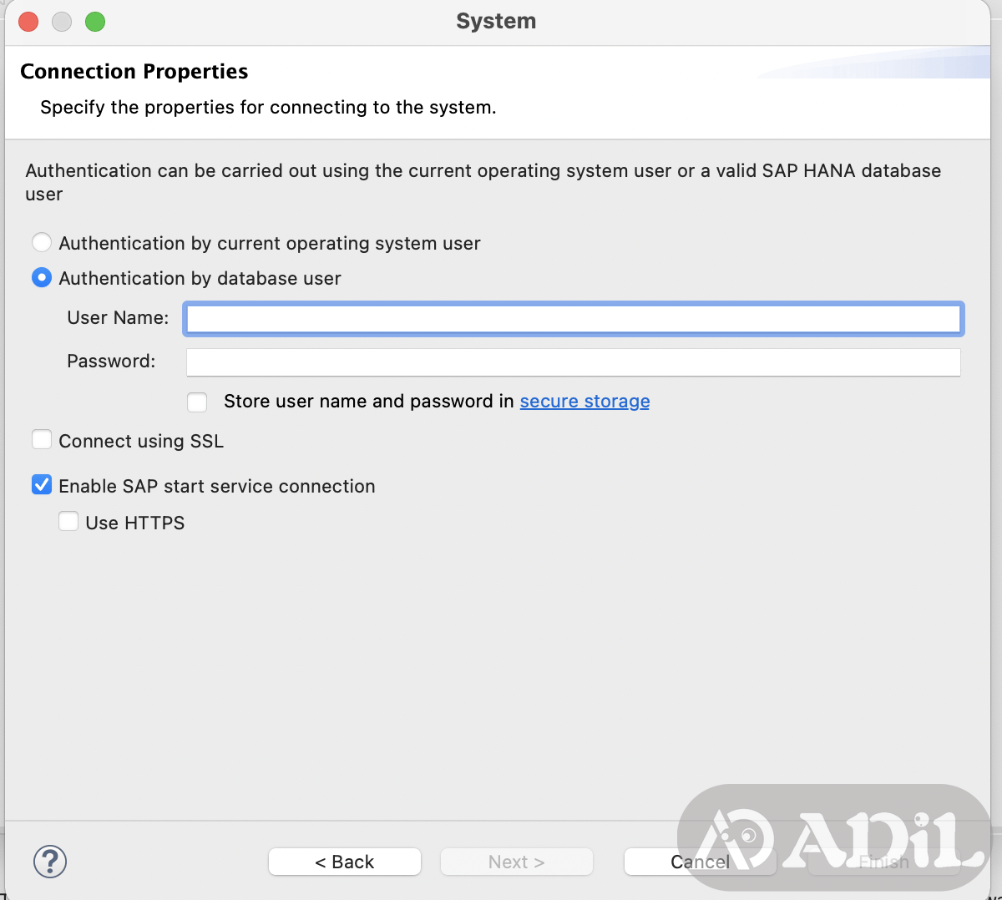Screen dimensions: 1002x900
Task: Close the System dialog with the red button
Action: pos(28,22)
